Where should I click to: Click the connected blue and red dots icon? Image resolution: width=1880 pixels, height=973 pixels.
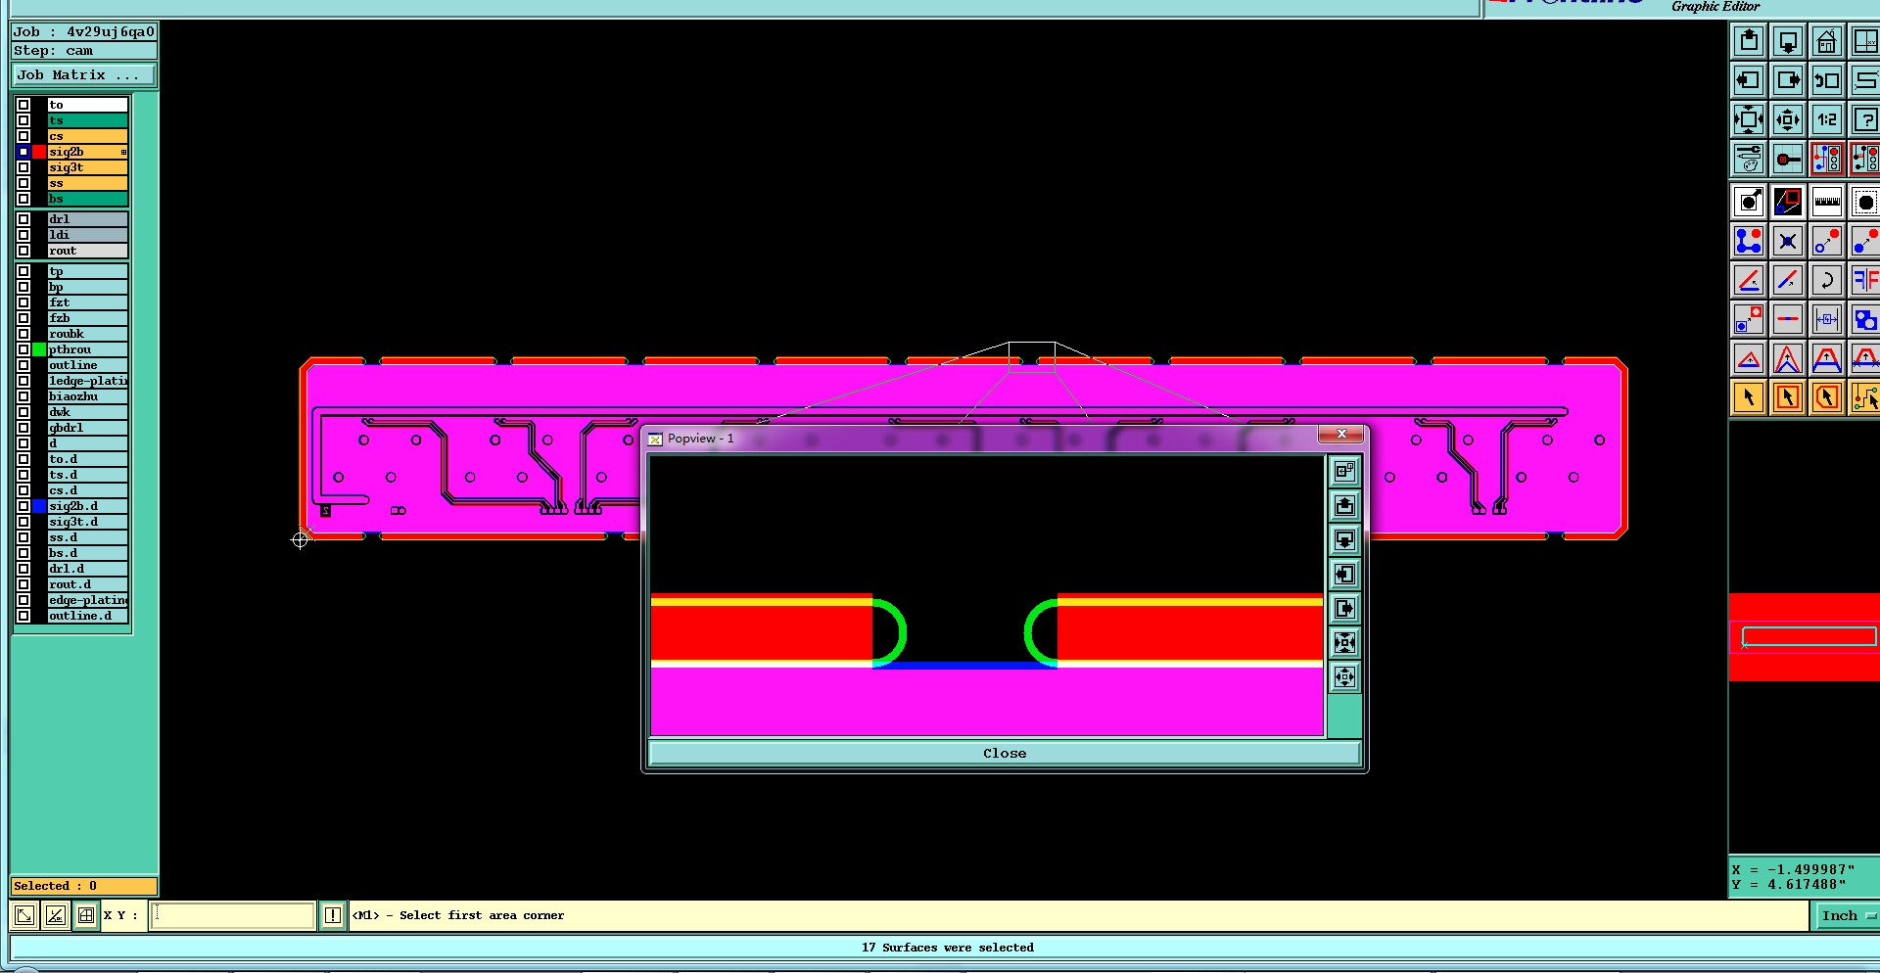1749,241
